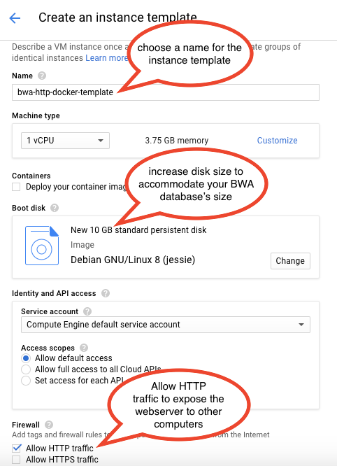337x466 pixels.
Task: Expand the Service account dropdown
Action: (166, 325)
